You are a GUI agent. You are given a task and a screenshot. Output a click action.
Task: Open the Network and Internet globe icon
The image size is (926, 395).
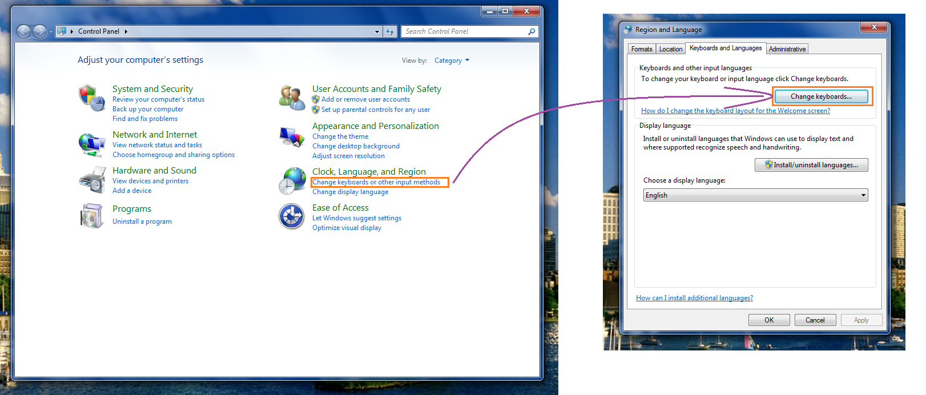pyautogui.click(x=91, y=144)
